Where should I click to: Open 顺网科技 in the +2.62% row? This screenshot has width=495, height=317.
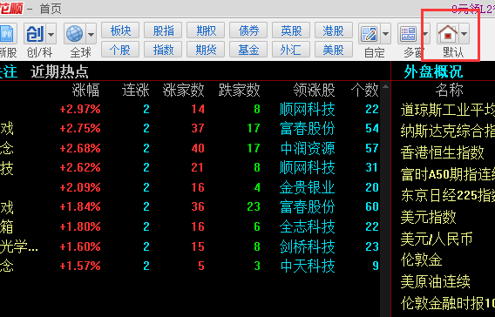307,168
